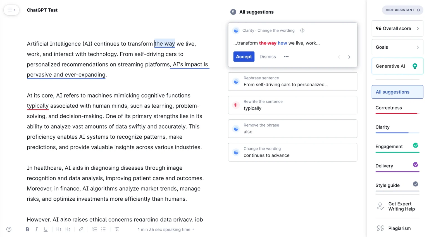This screenshot has height=237, width=429.
Task: Toggle bold formatting in the editor toolbar
Action: [27, 229]
